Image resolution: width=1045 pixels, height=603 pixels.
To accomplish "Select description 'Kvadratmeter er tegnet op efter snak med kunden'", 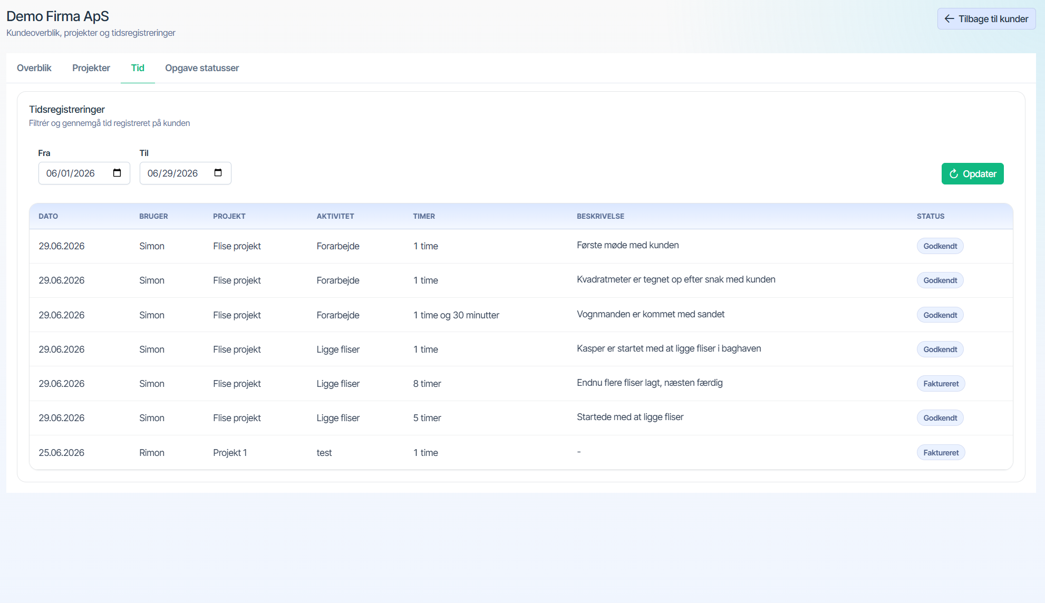I will (676, 279).
